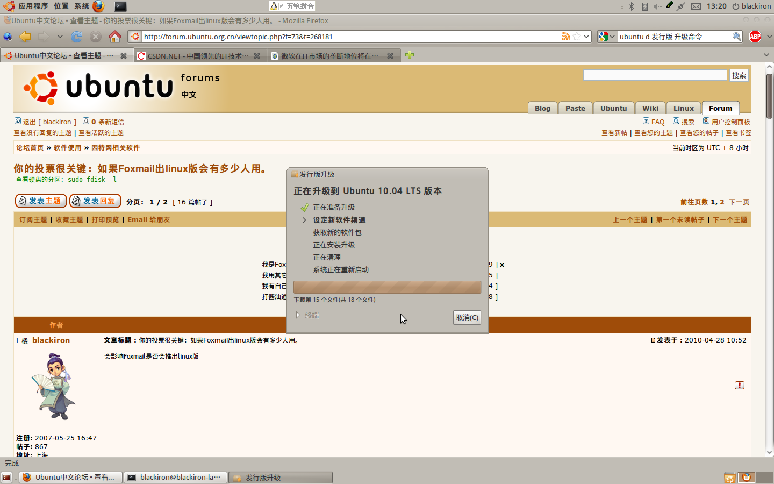
Task: Click the 论坛首页 breadcrumb link
Action: (30, 147)
